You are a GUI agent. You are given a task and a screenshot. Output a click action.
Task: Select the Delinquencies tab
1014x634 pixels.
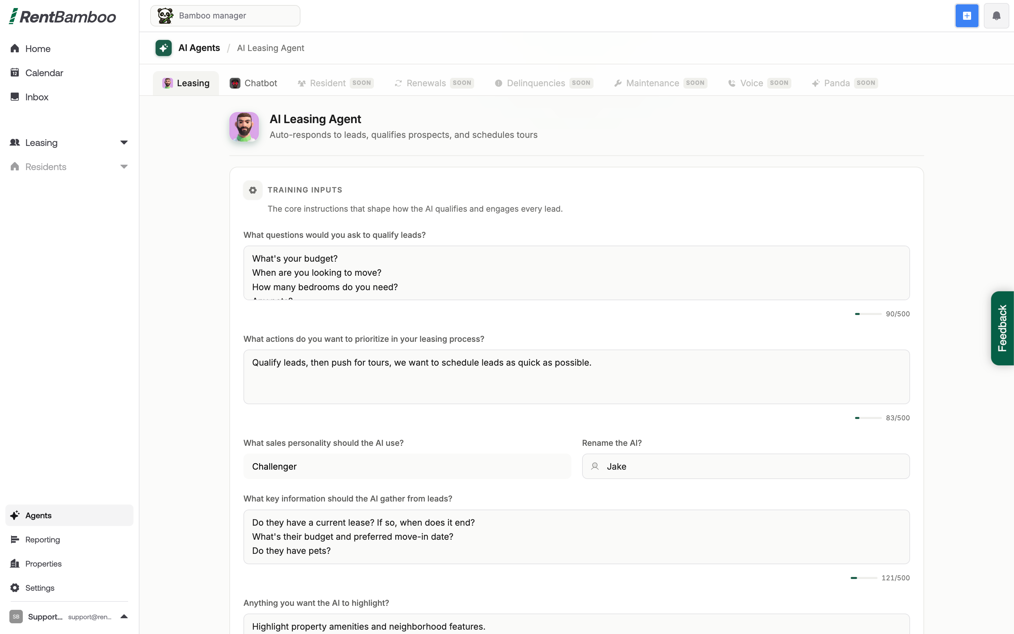[x=544, y=83]
